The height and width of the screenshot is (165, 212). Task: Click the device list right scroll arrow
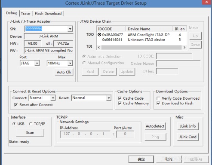[x=184, y=47]
